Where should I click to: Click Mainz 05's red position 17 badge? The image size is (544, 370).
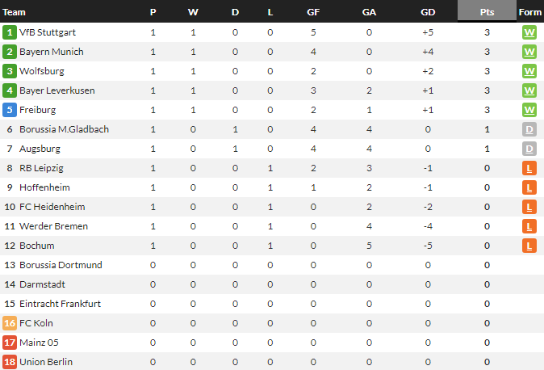pyautogui.click(x=10, y=343)
